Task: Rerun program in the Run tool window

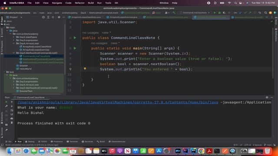Action: (x=7, y=102)
